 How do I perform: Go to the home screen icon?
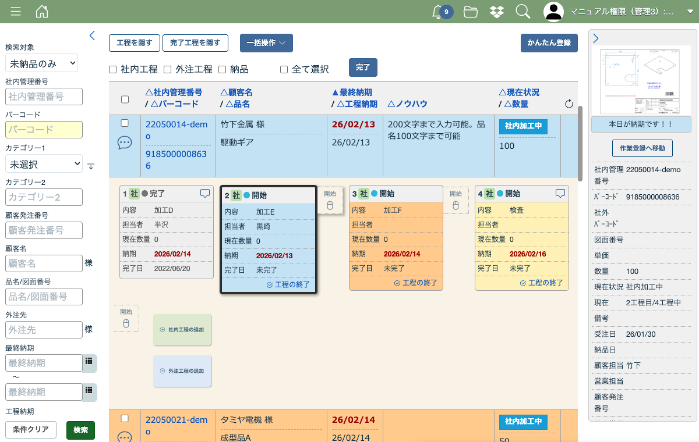(42, 12)
